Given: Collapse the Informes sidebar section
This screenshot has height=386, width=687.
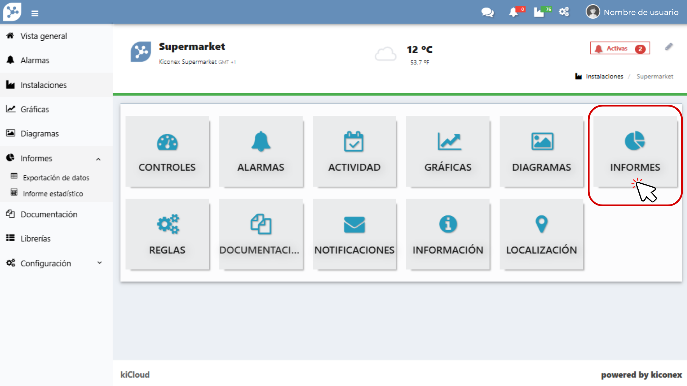Looking at the screenshot, I should pos(98,159).
